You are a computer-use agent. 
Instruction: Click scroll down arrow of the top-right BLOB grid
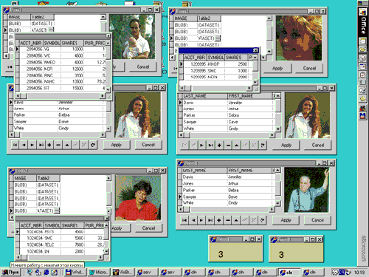pyautogui.click(x=269, y=52)
